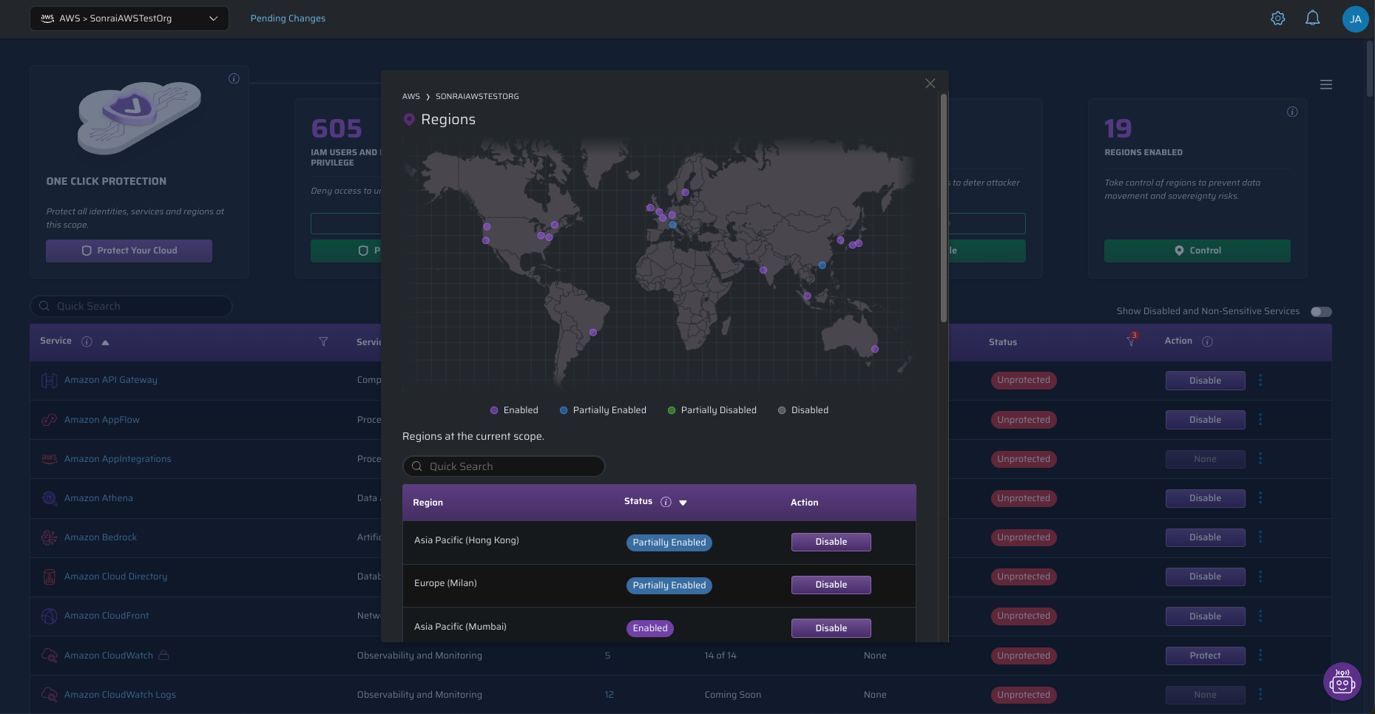
Task: Disable Asia Pacific (Hong Kong) region
Action: tap(831, 542)
